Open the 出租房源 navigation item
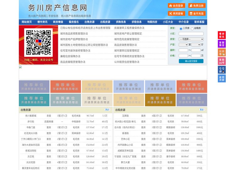This screenshot has height=170, width=226. click(x=105, y=22)
